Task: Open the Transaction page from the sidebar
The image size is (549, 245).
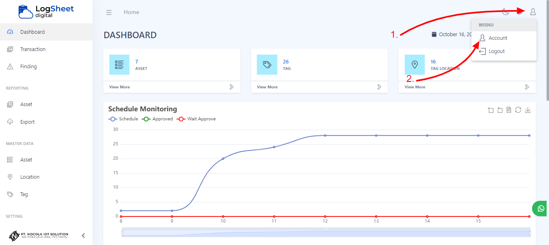Action: coord(33,49)
